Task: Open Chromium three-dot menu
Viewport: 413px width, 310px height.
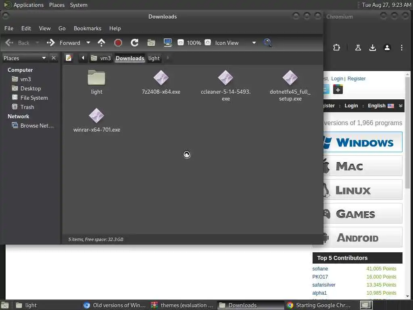Action: point(401,48)
